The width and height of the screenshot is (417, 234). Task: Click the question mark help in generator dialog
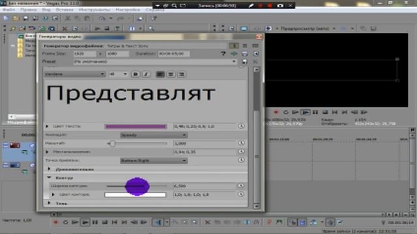pos(223,53)
